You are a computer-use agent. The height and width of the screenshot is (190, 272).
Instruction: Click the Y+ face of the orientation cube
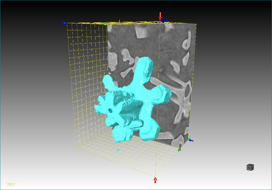(249, 168)
